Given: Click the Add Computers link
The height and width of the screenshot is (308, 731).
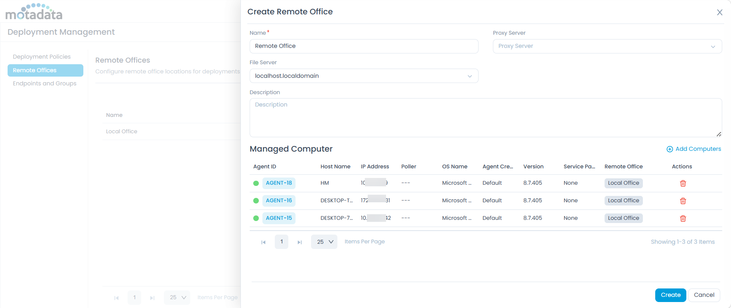Looking at the screenshot, I should click(x=698, y=149).
